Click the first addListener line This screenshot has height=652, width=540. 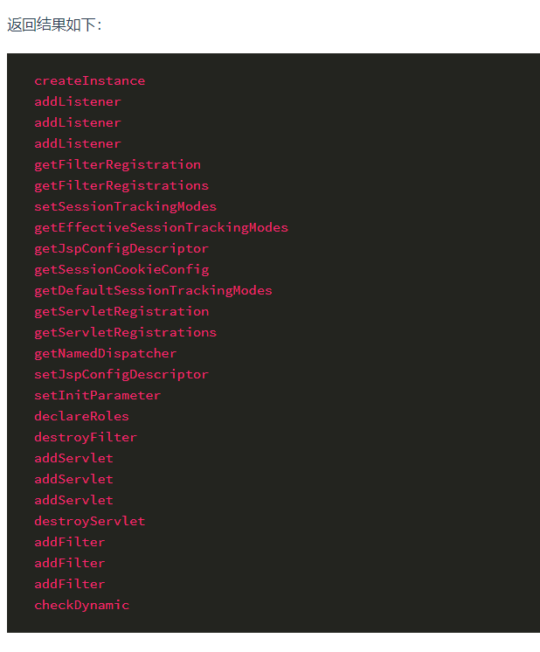click(78, 102)
